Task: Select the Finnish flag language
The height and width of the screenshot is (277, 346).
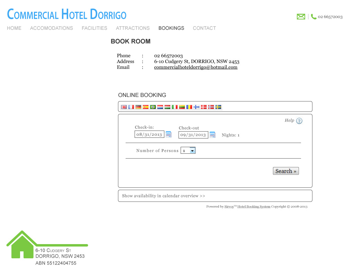Action: click(197, 107)
